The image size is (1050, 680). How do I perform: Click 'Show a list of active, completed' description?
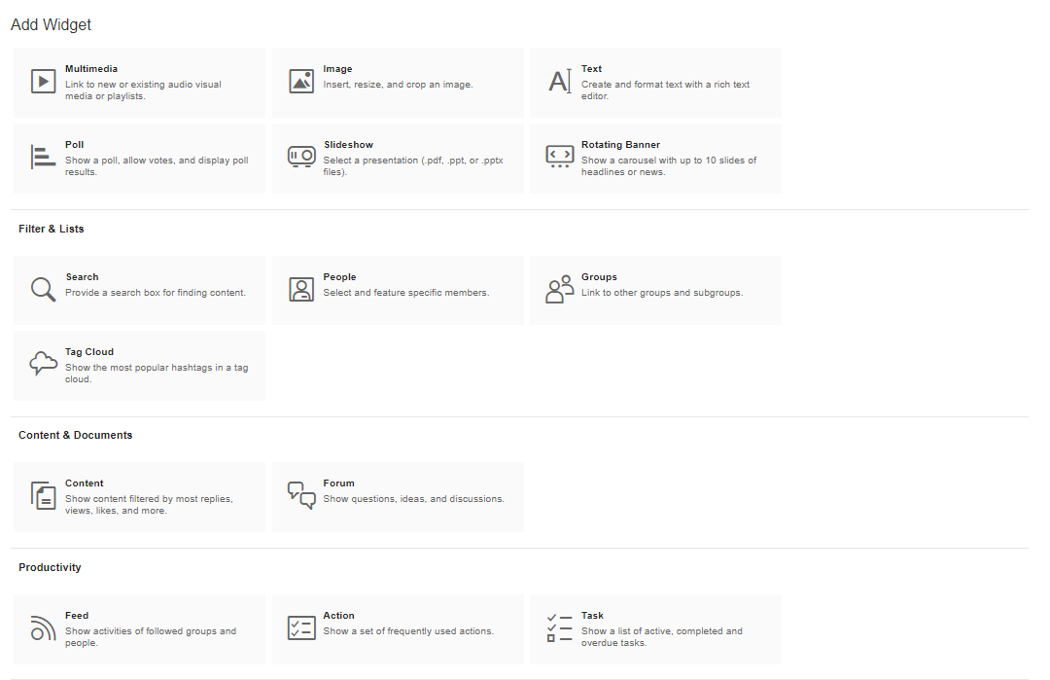662,637
